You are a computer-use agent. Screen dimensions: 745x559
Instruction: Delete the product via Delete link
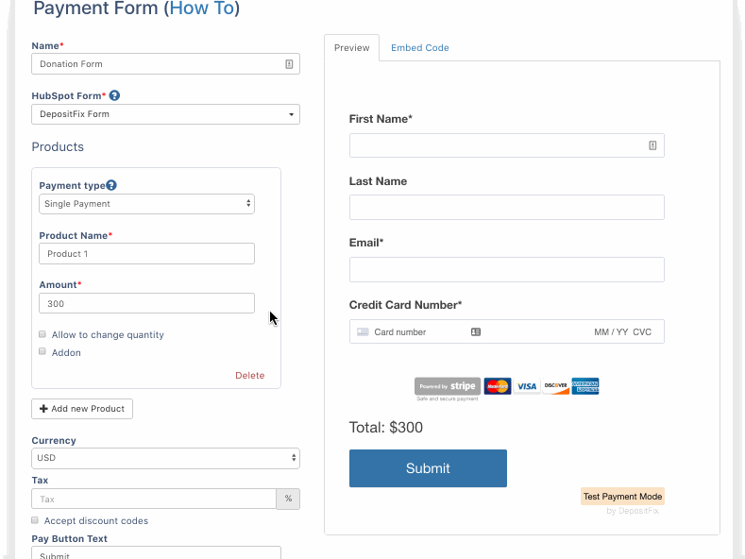click(x=249, y=375)
